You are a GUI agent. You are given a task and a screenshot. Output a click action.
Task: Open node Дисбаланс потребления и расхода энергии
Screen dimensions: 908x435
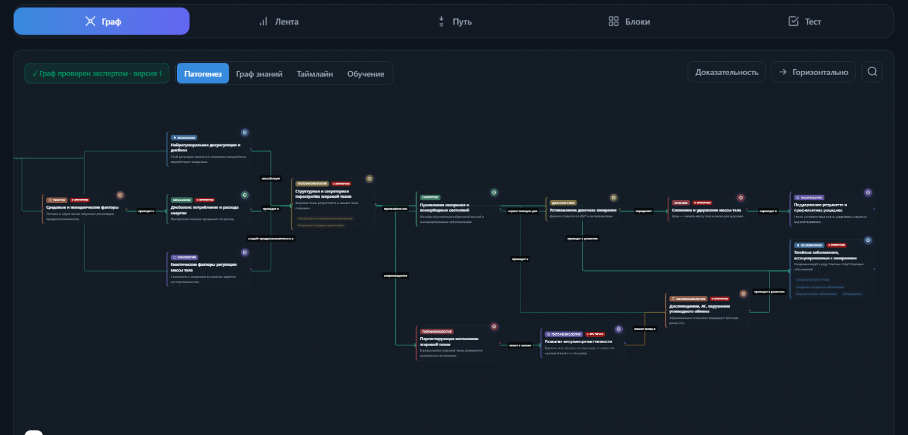point(209,209)
